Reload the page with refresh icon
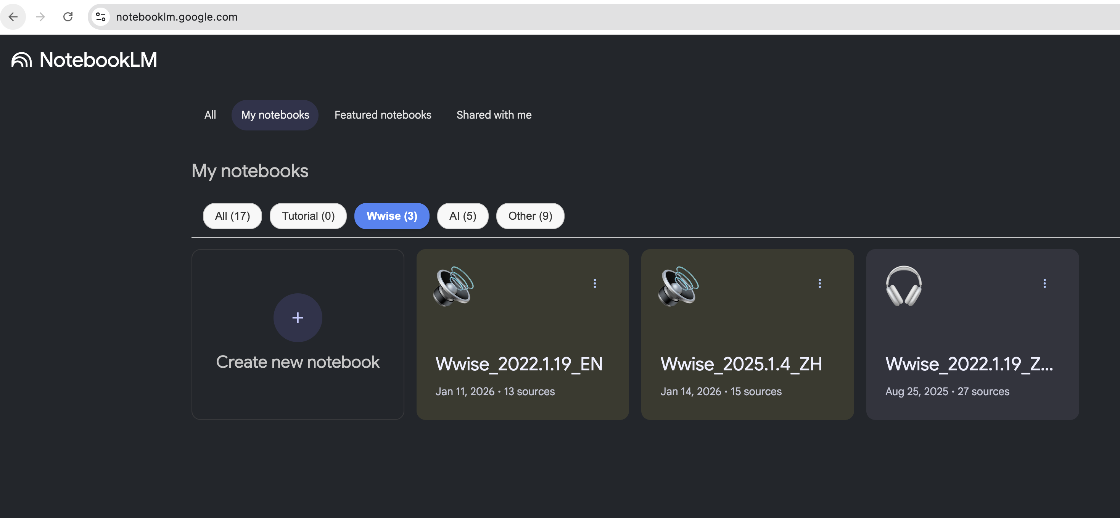The image size is (1120, 518). 68,16
